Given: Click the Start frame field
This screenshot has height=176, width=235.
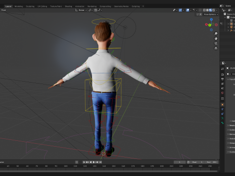Looking at the screenshot, I should click(x=197, y=162).
